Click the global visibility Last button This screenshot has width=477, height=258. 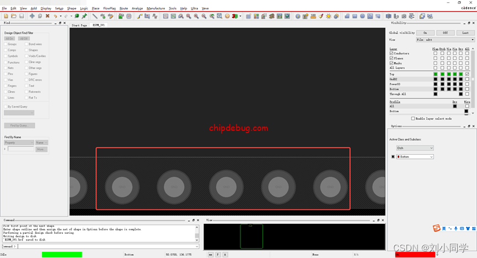point(465,33)
